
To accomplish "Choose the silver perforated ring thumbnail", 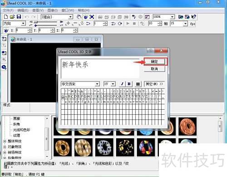I will [104, 147].
